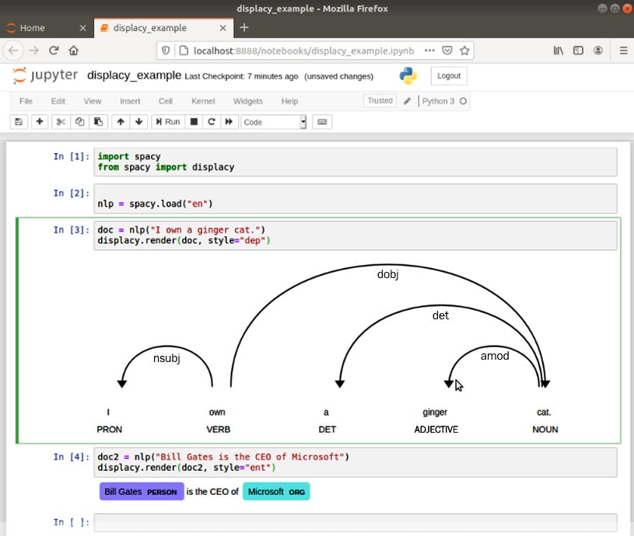Screen dimensions: 634x536
Task: Move selected cell up arrow
Action: coord(121,122)
